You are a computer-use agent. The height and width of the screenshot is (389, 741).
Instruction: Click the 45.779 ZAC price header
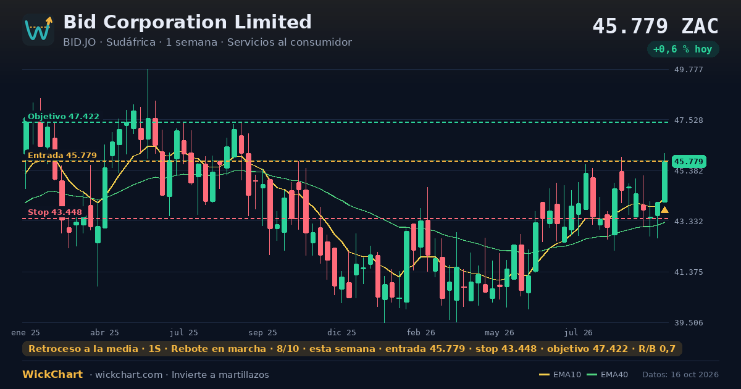655,27
